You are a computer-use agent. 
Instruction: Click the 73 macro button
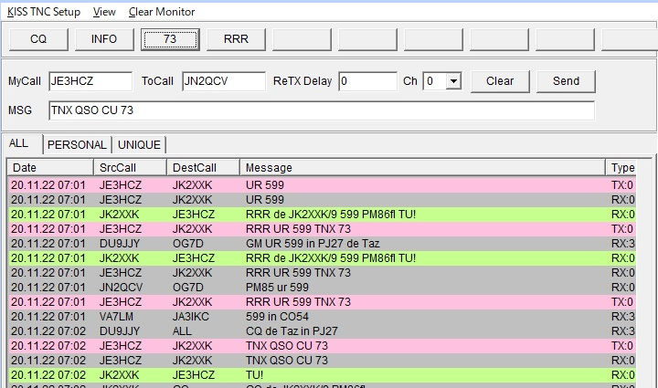[x=170, y=39]
